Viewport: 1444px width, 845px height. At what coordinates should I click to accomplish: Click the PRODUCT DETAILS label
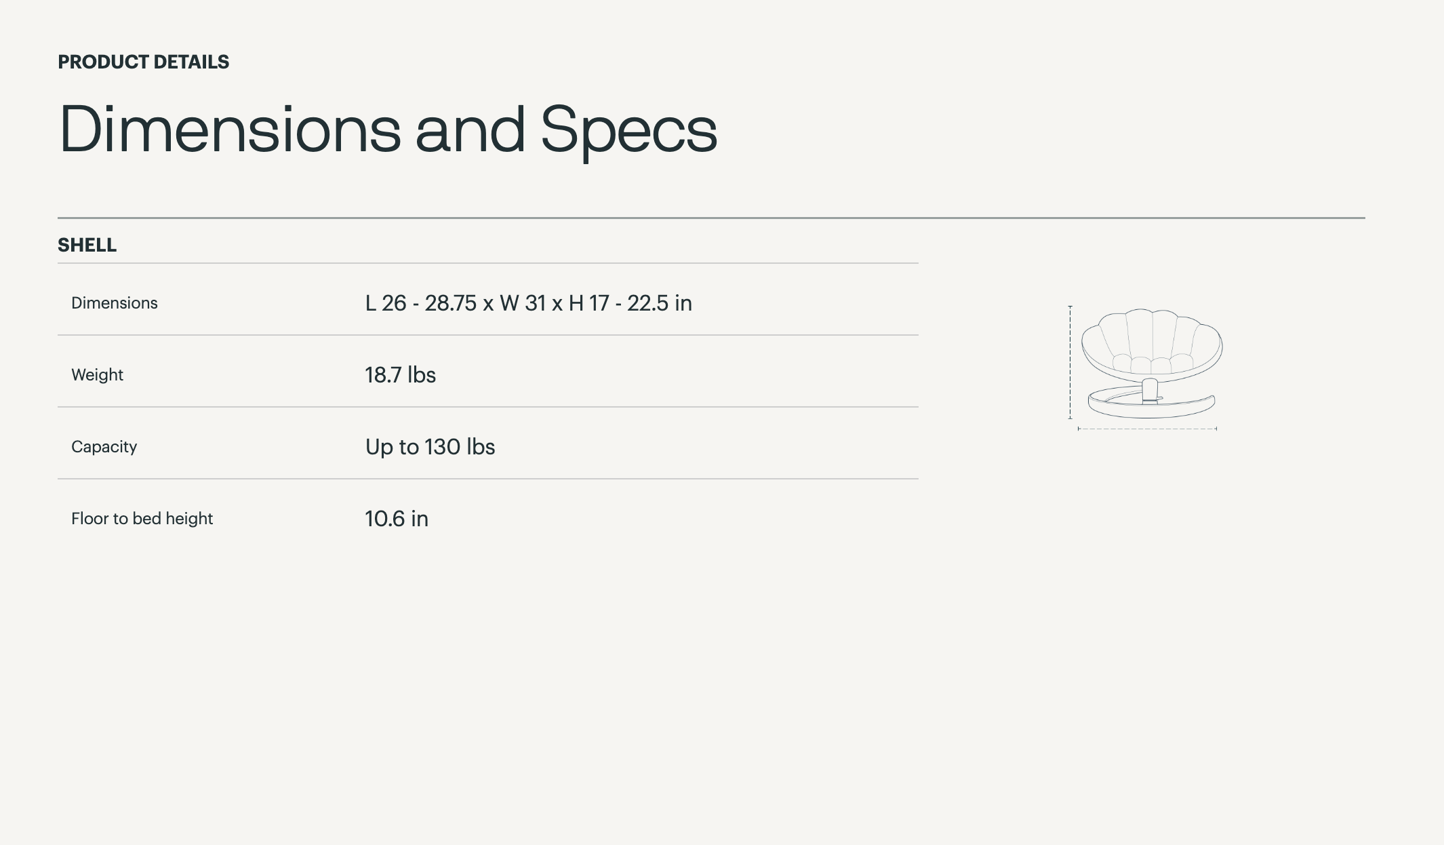[143, 62]
